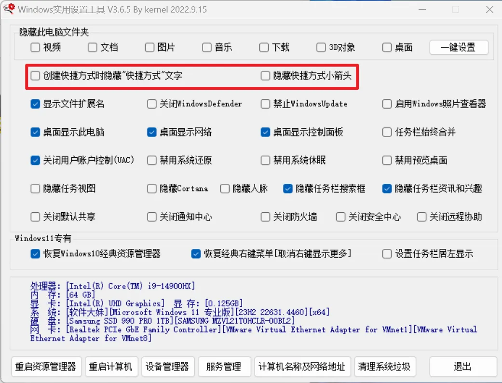This screenshot has height=383, width=502.
Task: Enable 隐藏快捷方式小箭头 option
Action: [265, 75]
